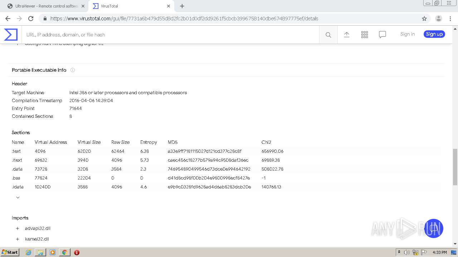Open Internet Explorer from taskbar
This screenshot has height=257, width=458.
28,252
